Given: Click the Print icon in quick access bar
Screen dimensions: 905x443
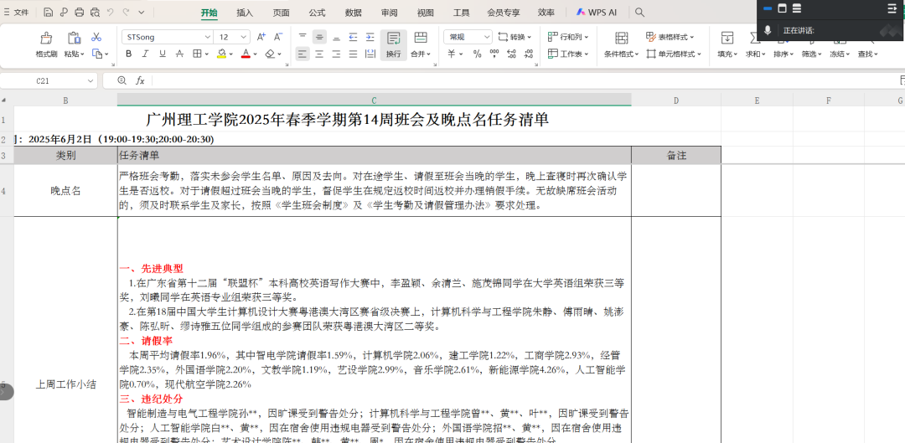Looking at the screenshot, I should pyautogui.click(x=79, y=13).
